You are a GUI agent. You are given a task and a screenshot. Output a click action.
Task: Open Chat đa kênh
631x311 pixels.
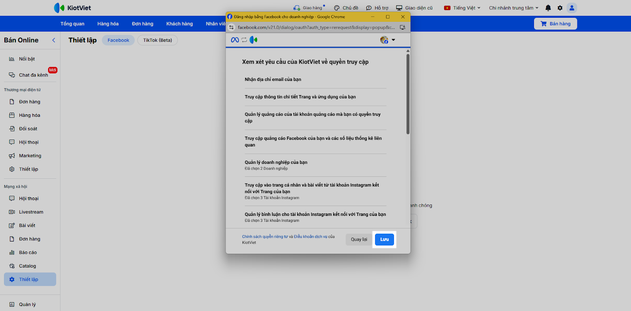click(x=30, y=75)
